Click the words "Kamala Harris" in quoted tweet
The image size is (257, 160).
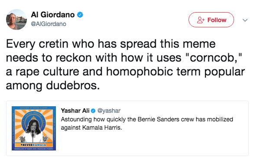click(x=102, y=127)
